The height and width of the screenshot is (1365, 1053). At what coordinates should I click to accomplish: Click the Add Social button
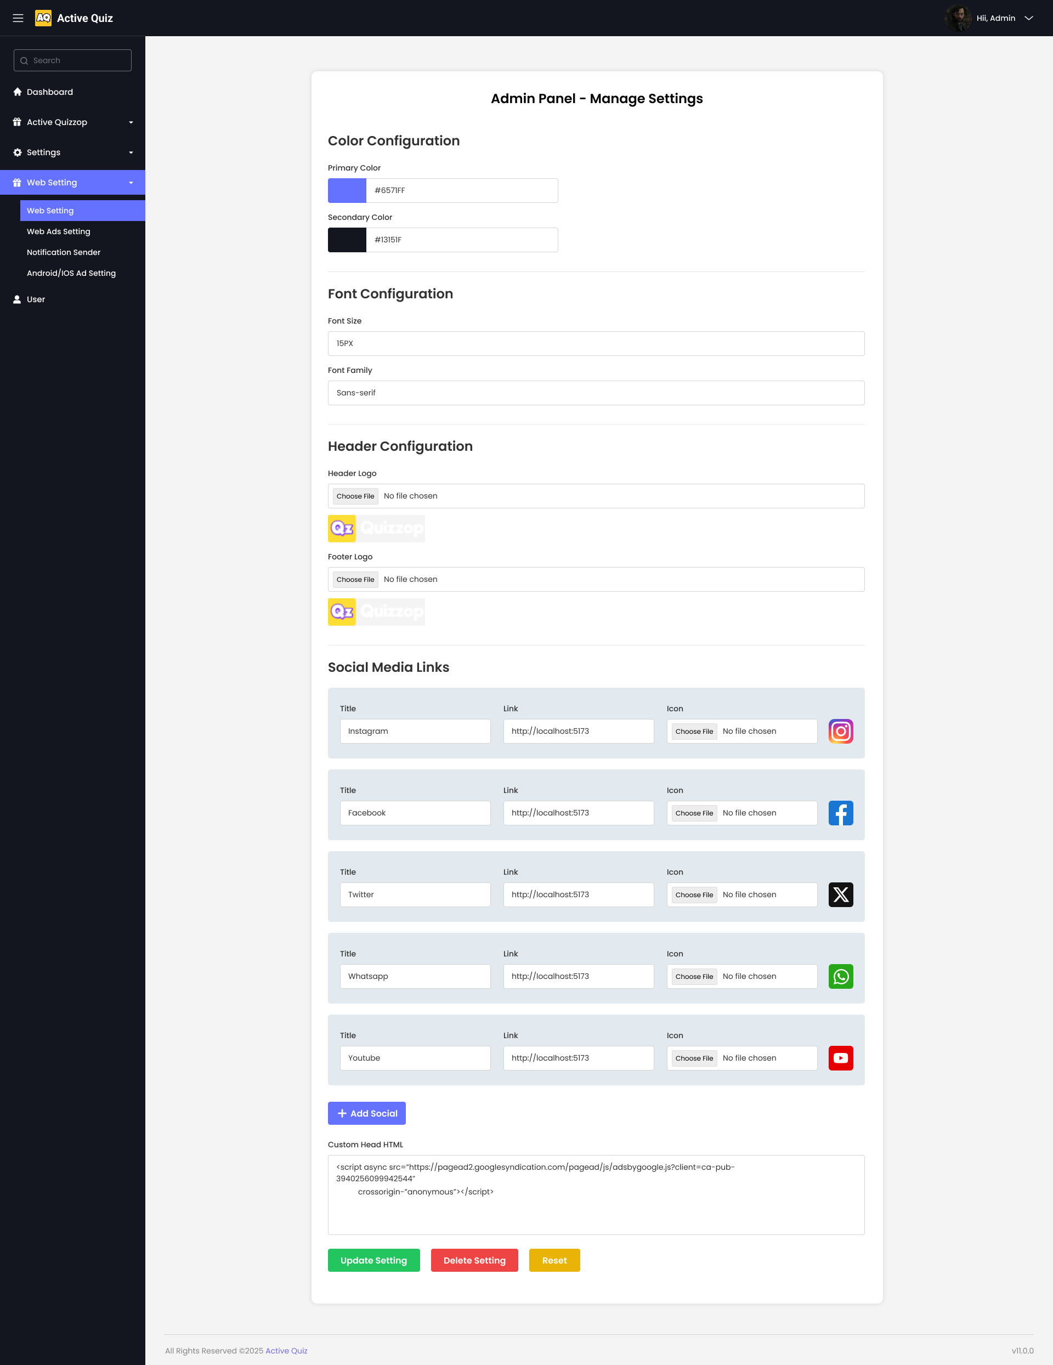tap(367, 1113)
